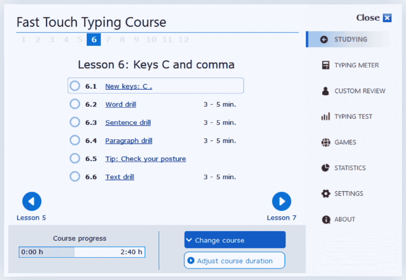
Task: Open the Word drill link
Action: tap(120, 104)
